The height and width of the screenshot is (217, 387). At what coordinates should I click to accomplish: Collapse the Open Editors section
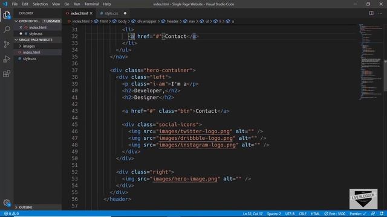[x=16, y=21]
